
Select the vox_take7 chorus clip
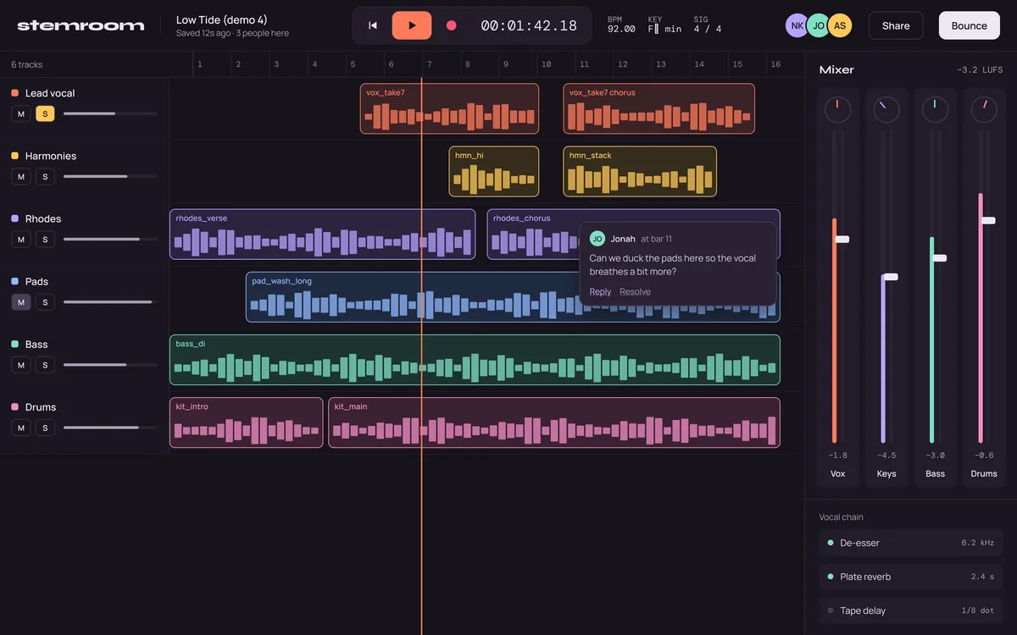(x=659, y=108)
